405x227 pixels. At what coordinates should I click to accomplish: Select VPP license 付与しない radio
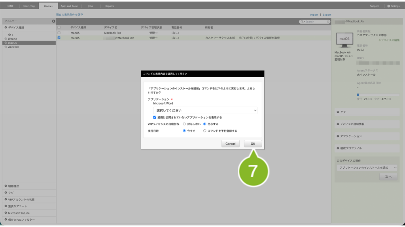[x=184, y=124]
